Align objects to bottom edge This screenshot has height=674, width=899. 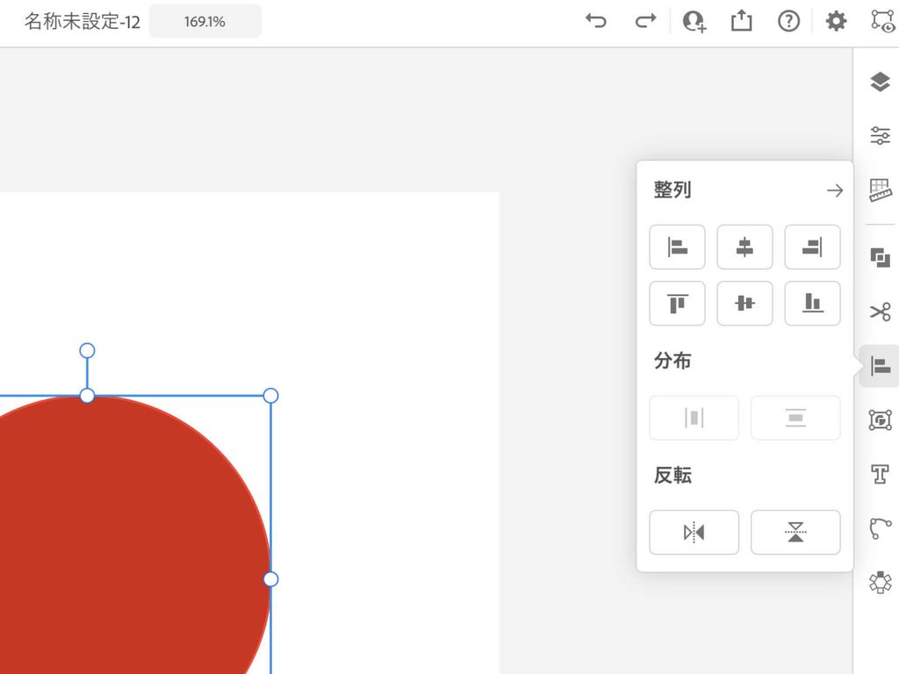(x=812, y=303)
